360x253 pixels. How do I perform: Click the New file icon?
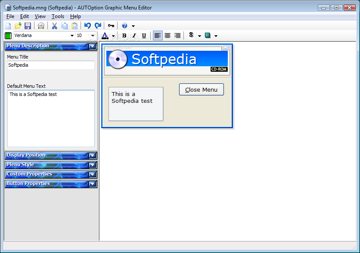[x=8, y=26]
